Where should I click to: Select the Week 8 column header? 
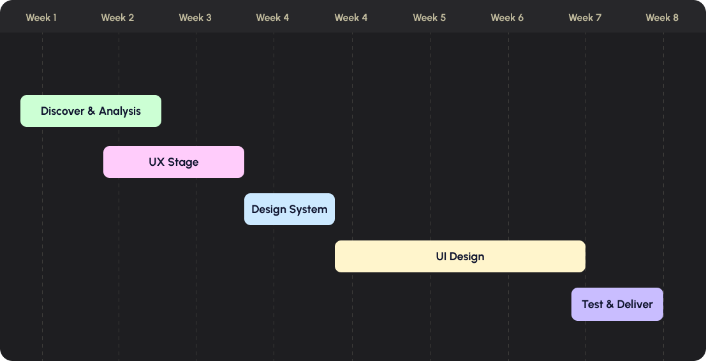coord(662,18)
